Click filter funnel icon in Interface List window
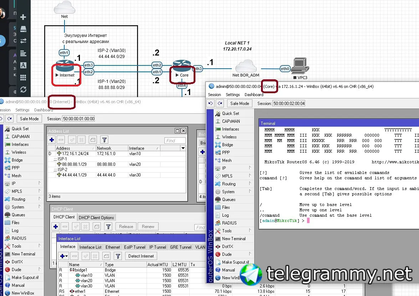Viewport: 419px width, 296px height. point(118,256)
